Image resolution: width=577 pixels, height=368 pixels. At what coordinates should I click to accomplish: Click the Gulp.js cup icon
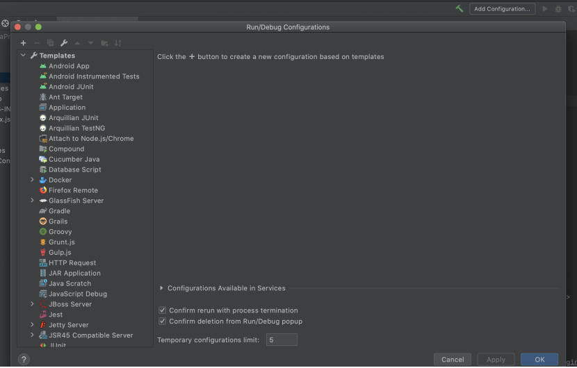coord(43,253)
